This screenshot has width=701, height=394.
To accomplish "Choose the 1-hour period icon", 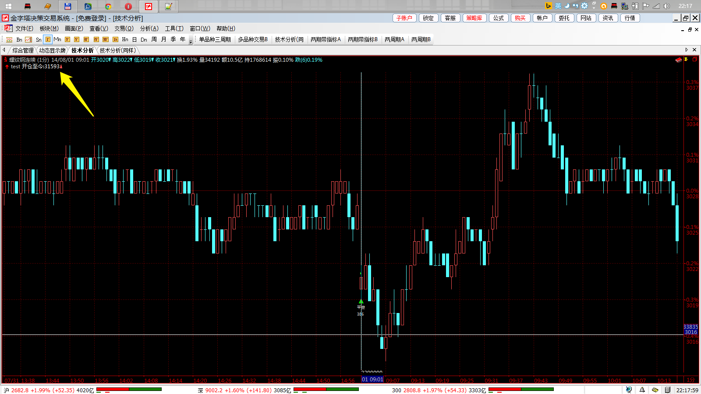I will coord(115,39).
